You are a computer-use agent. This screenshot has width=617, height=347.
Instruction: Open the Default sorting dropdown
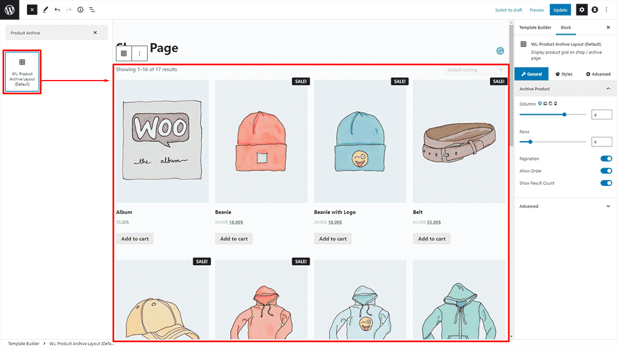[x=475, y=70]
